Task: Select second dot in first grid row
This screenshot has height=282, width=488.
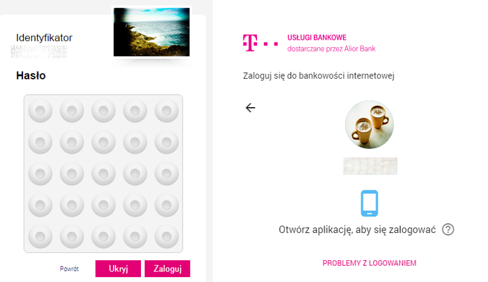Action: pos(72,110)
